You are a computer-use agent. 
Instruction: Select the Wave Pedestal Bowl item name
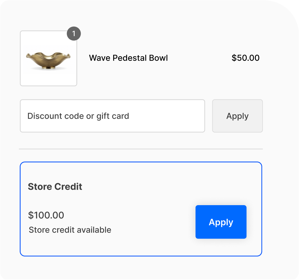pyautogui.click(x=128, y=58)
